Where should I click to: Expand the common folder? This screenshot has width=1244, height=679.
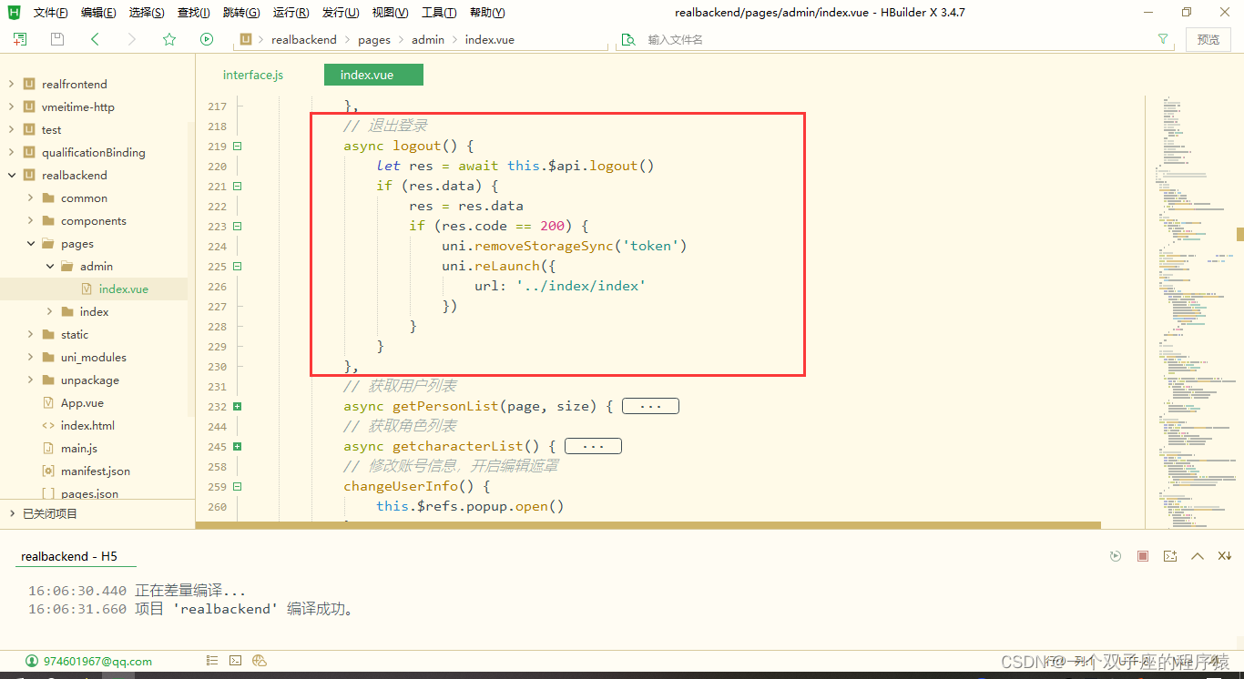tap(30, 198)
